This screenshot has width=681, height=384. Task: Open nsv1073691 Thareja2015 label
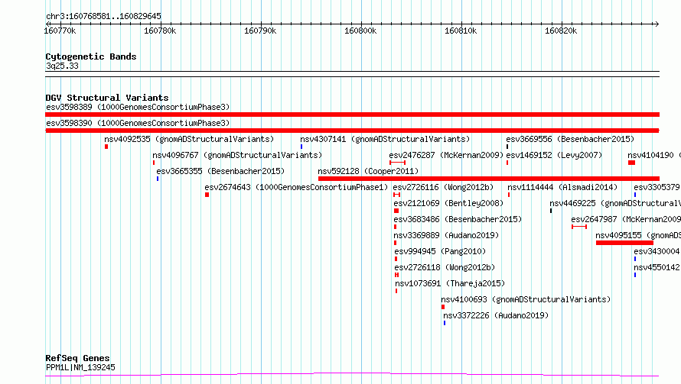coord(450,283)
